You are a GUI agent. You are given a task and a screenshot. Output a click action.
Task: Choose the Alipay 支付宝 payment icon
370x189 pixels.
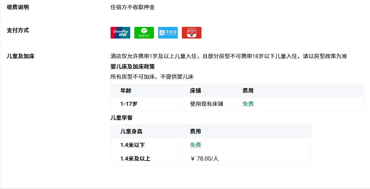tap(168, 33)
